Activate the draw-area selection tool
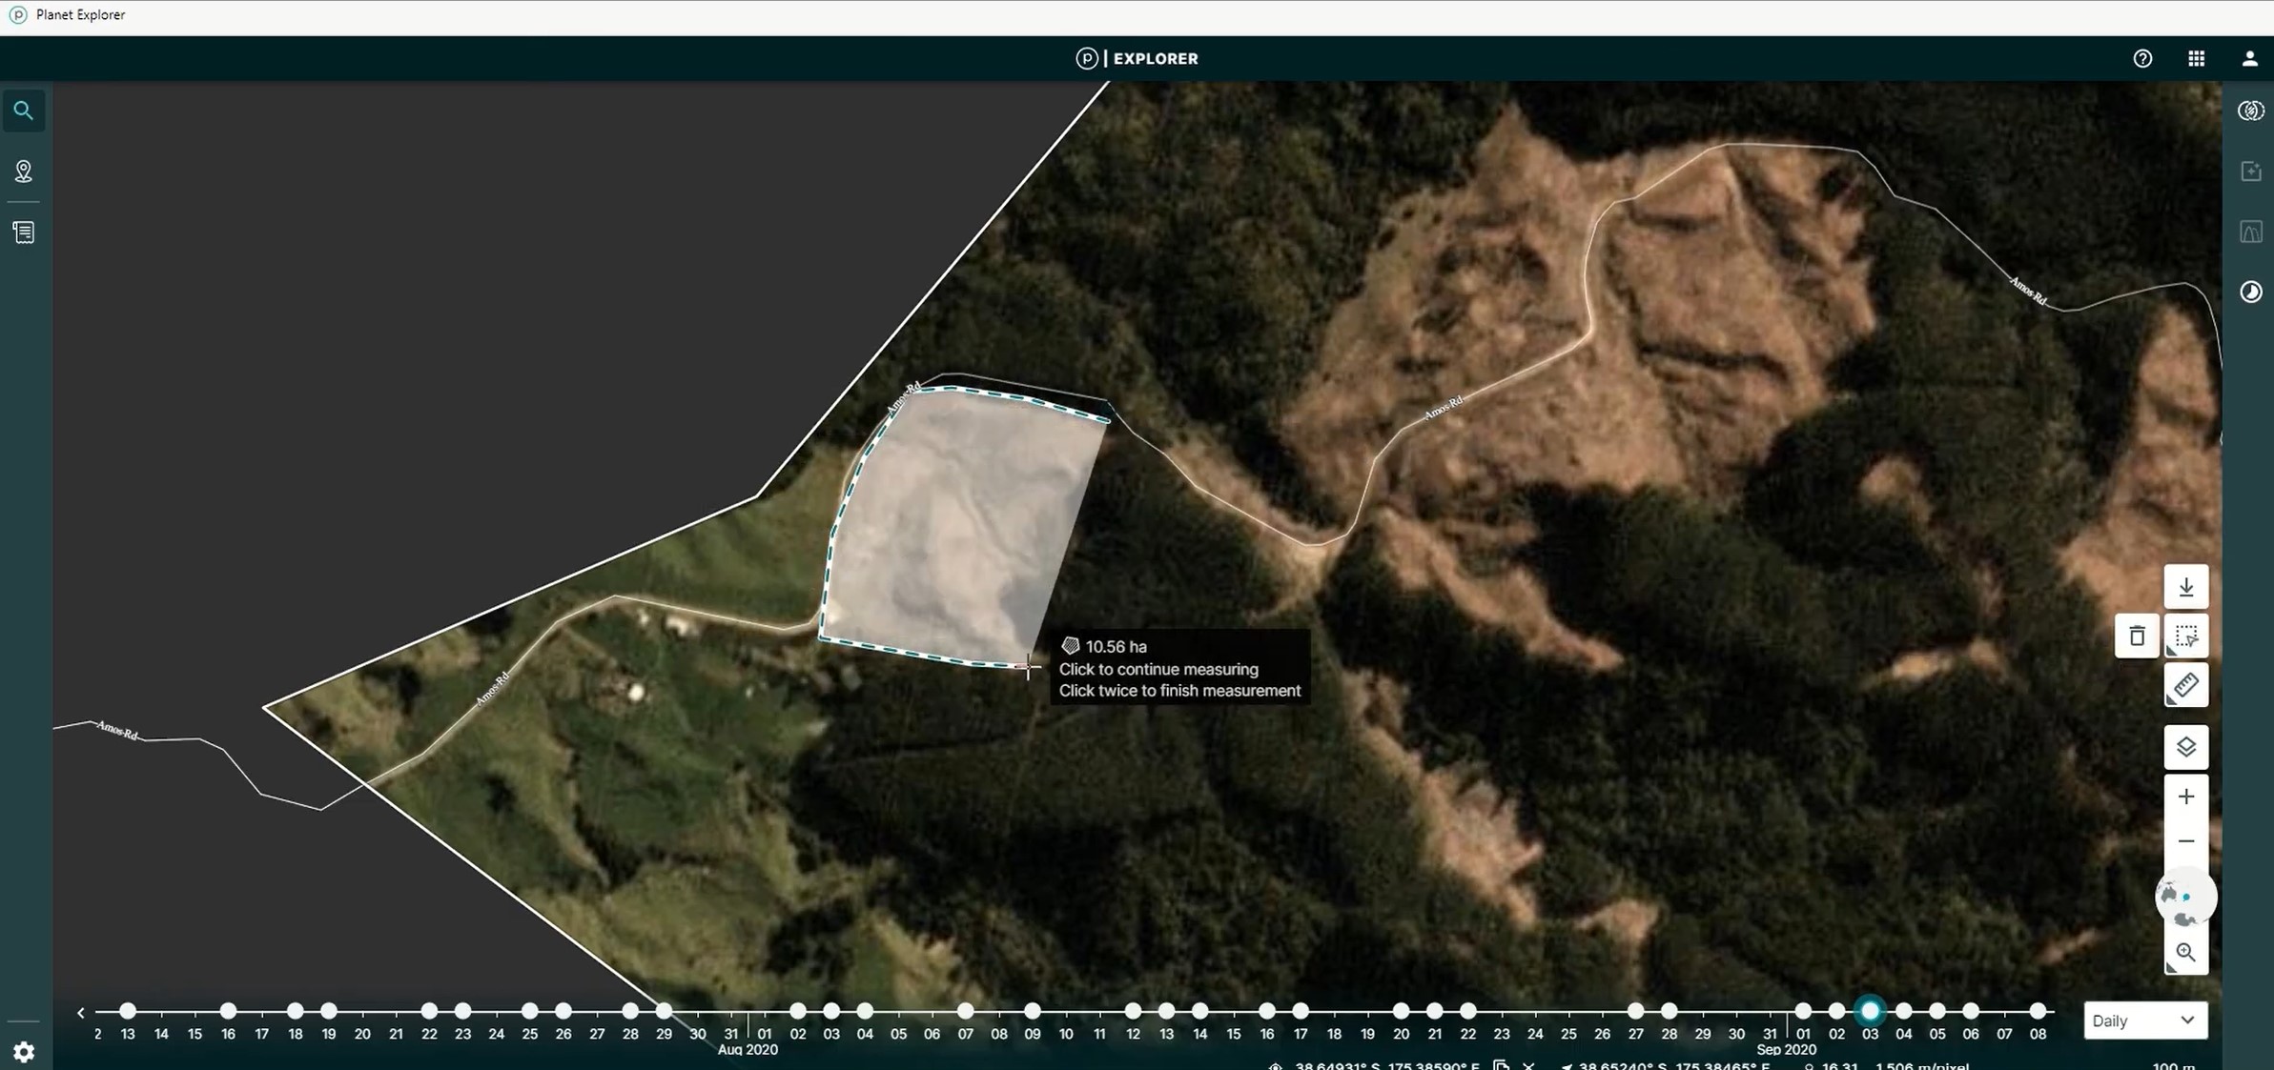This screenshot has width=2274, height=1070. 2186,636
